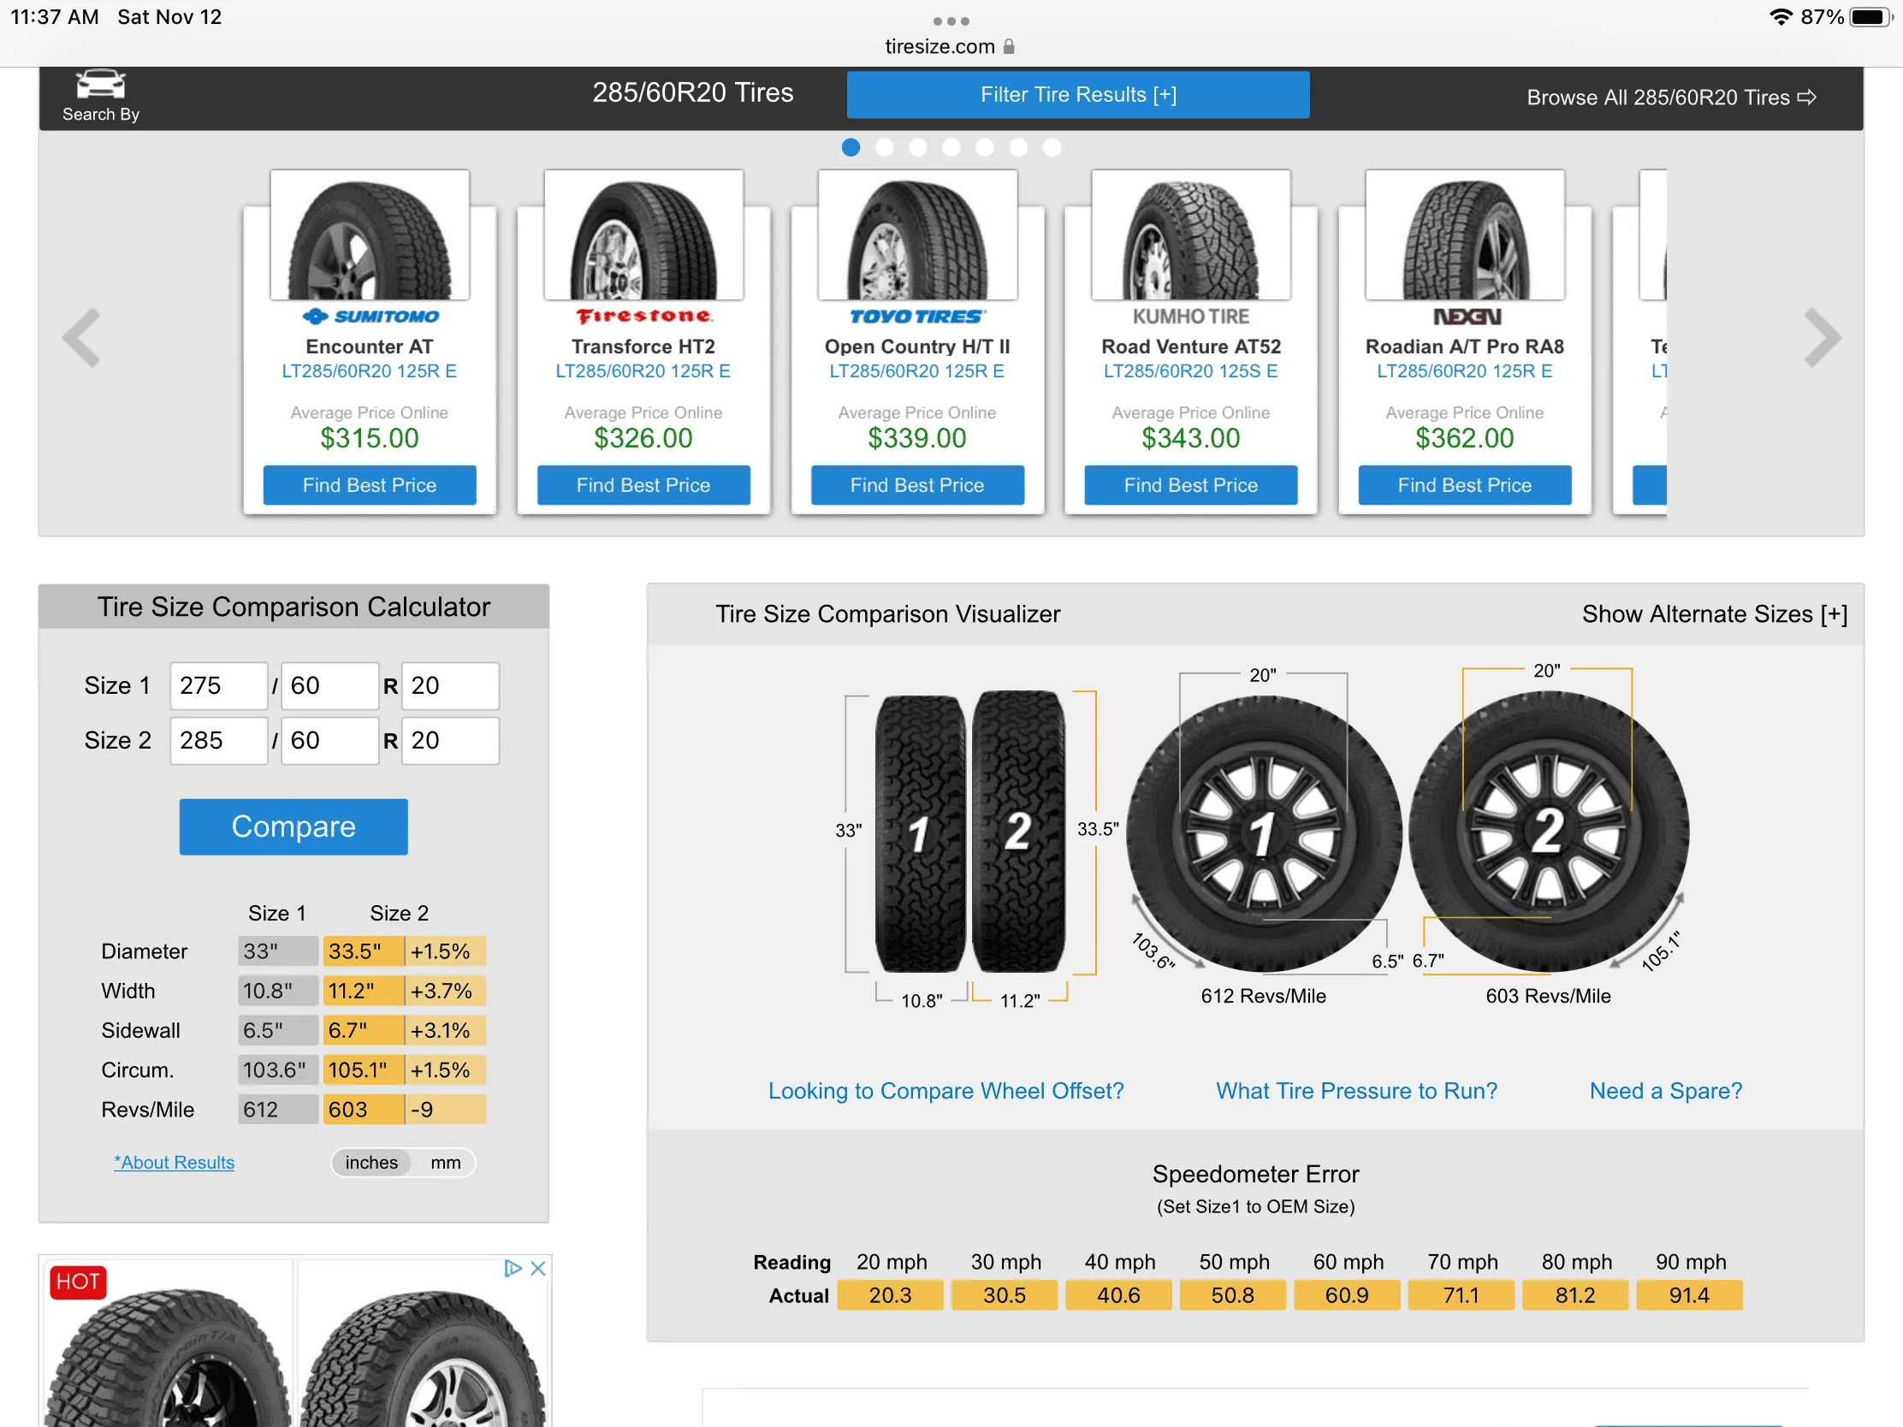
Task: Browse All 285/60R20 Tires link
Action: [1672, 98]
